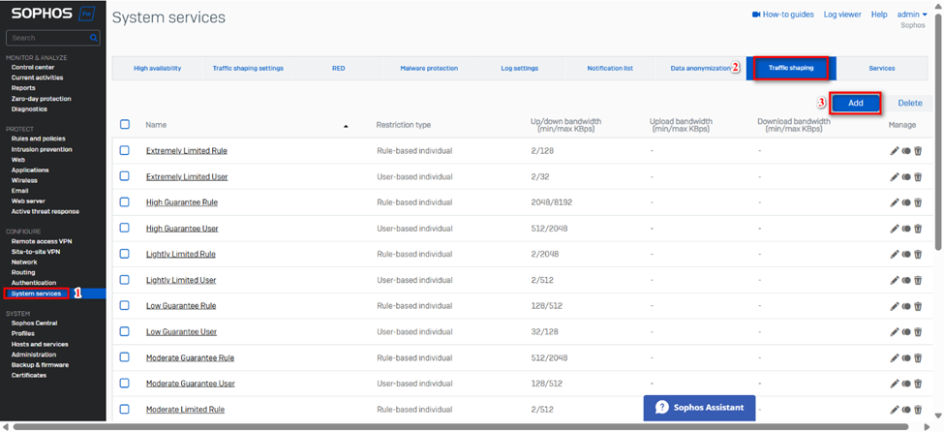Open the Log settings tab
This screenshot has width=944, height=432.
pyautogui.click(x=519, y=69)
